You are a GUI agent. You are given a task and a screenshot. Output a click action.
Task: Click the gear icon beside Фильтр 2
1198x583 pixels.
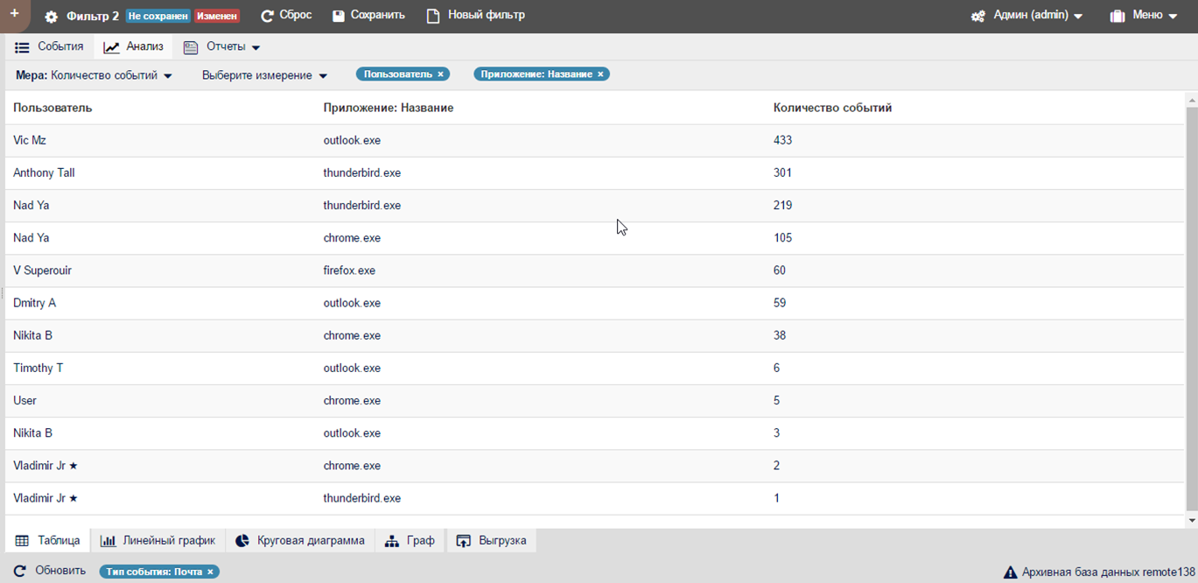pyautogui.click(x=52, y=17)
